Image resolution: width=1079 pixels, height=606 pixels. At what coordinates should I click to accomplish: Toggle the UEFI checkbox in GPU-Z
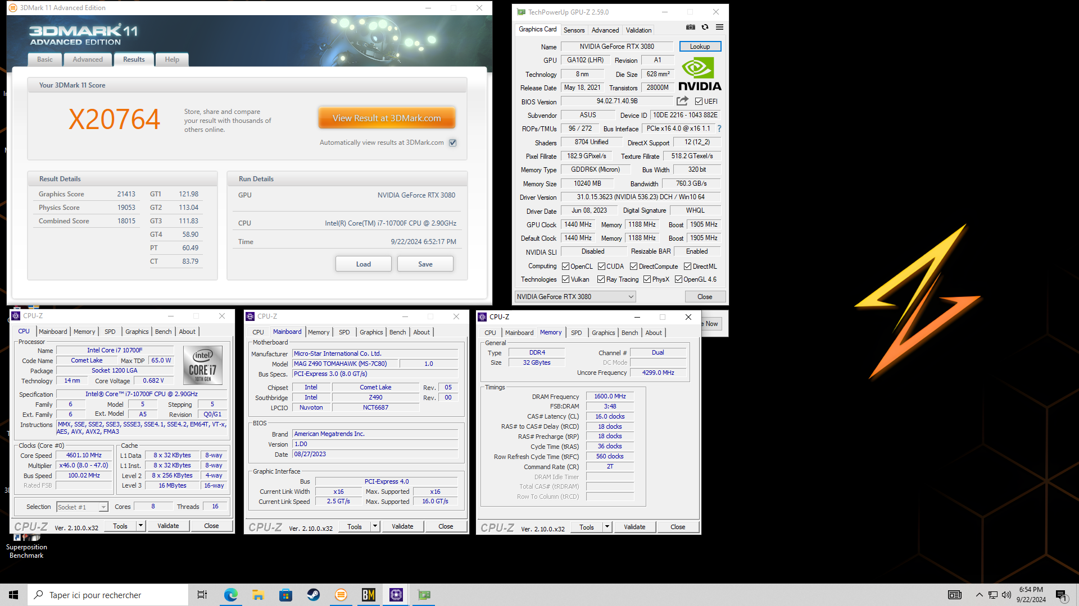699,102
